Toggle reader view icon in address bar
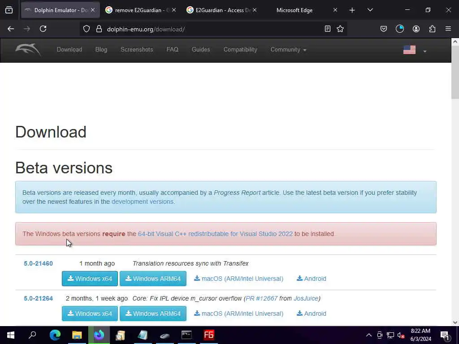459x344 pixels. [x=328, y=29]
